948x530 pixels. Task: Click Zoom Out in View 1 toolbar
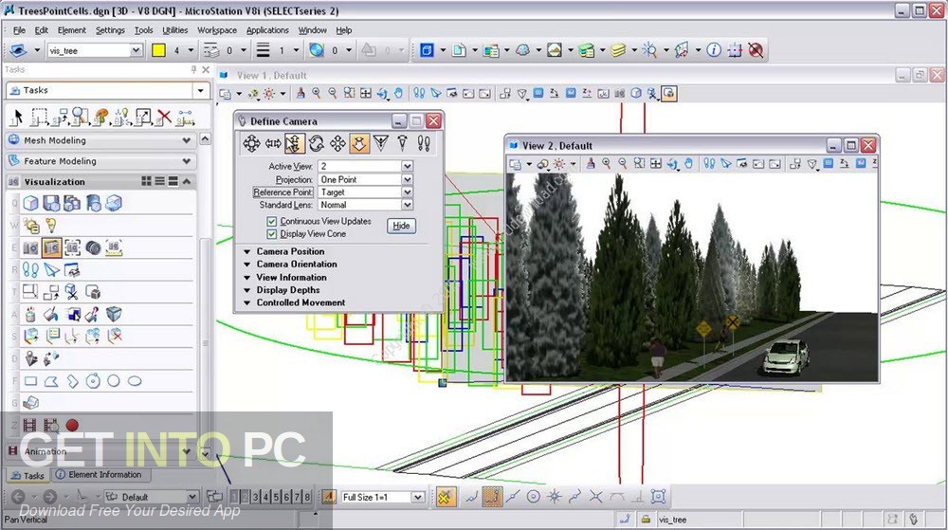(333, 93)
